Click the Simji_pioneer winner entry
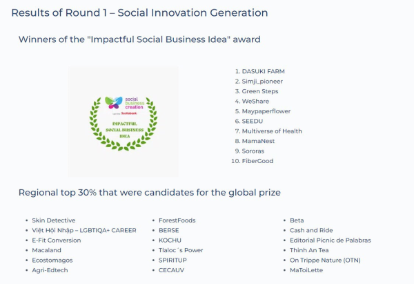The height and width of the screenshot is (284, 414). click(262, 82)
